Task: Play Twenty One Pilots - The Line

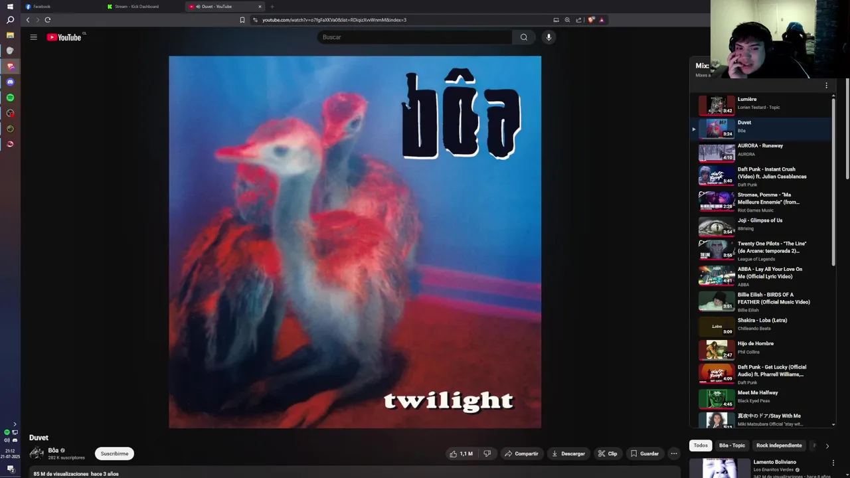Action: [x=764, y=250]
